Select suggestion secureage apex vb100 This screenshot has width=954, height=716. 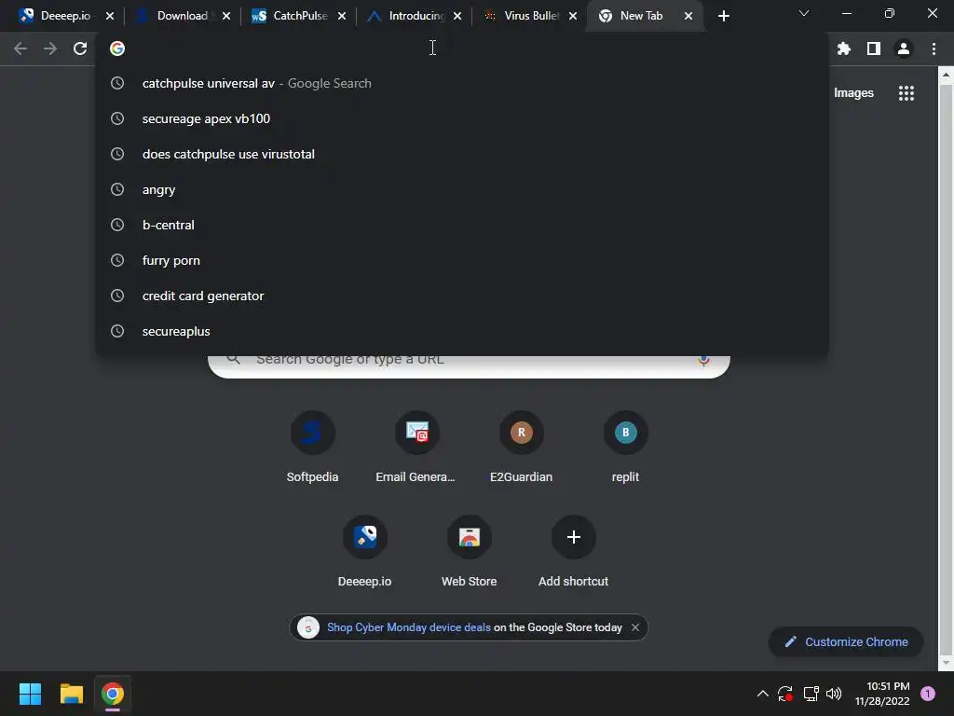click(x=462, y=118)
